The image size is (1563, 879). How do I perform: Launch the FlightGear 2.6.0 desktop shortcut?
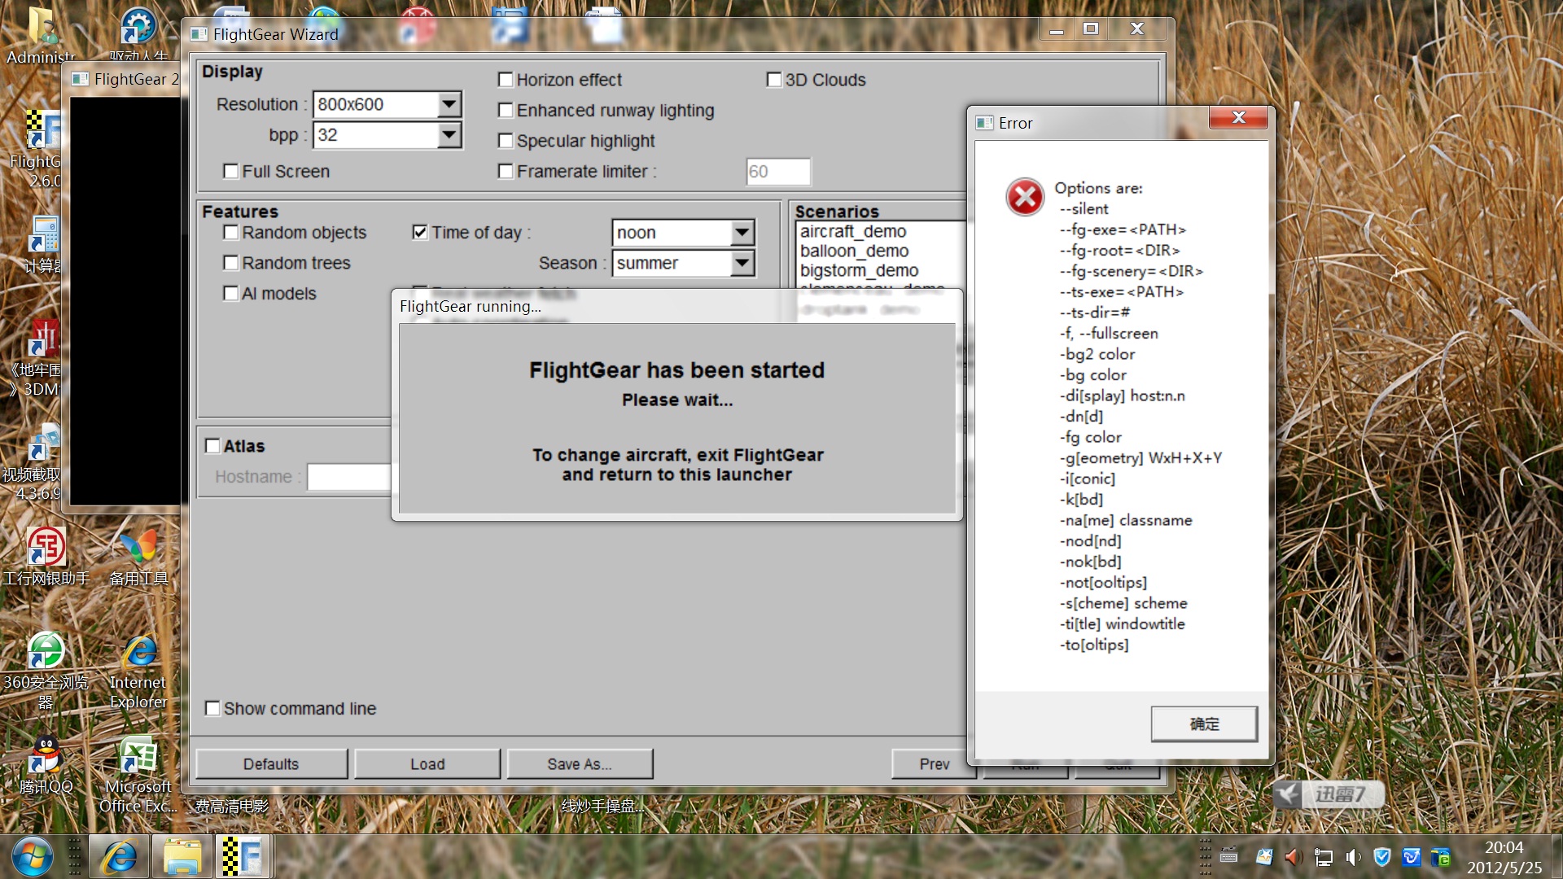[41, 146]
